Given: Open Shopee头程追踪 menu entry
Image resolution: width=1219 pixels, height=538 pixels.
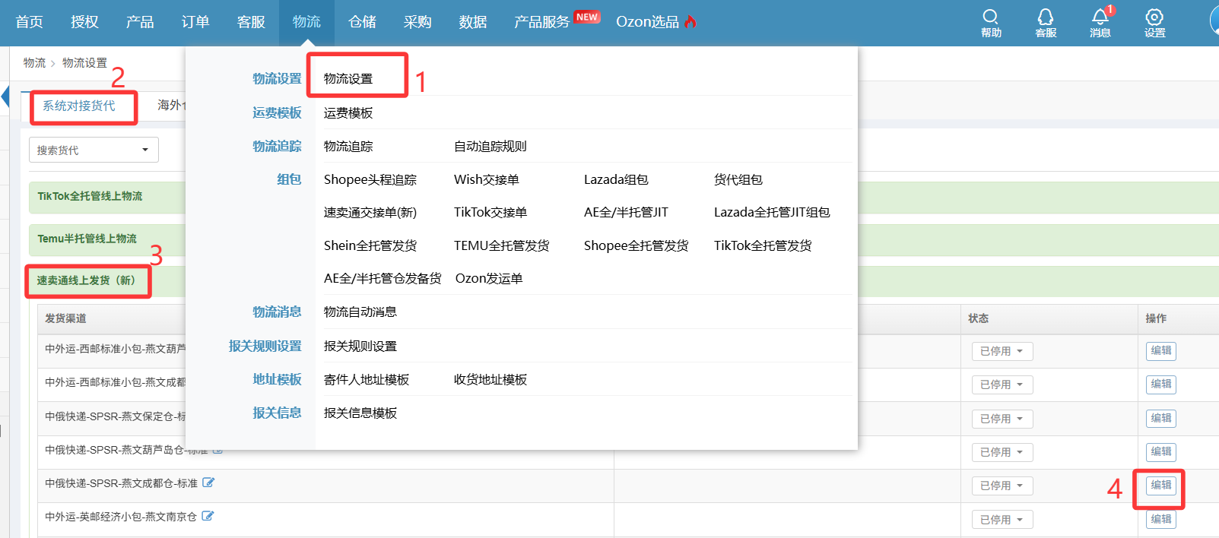Looking at the screenshot, I should [370, 180].
